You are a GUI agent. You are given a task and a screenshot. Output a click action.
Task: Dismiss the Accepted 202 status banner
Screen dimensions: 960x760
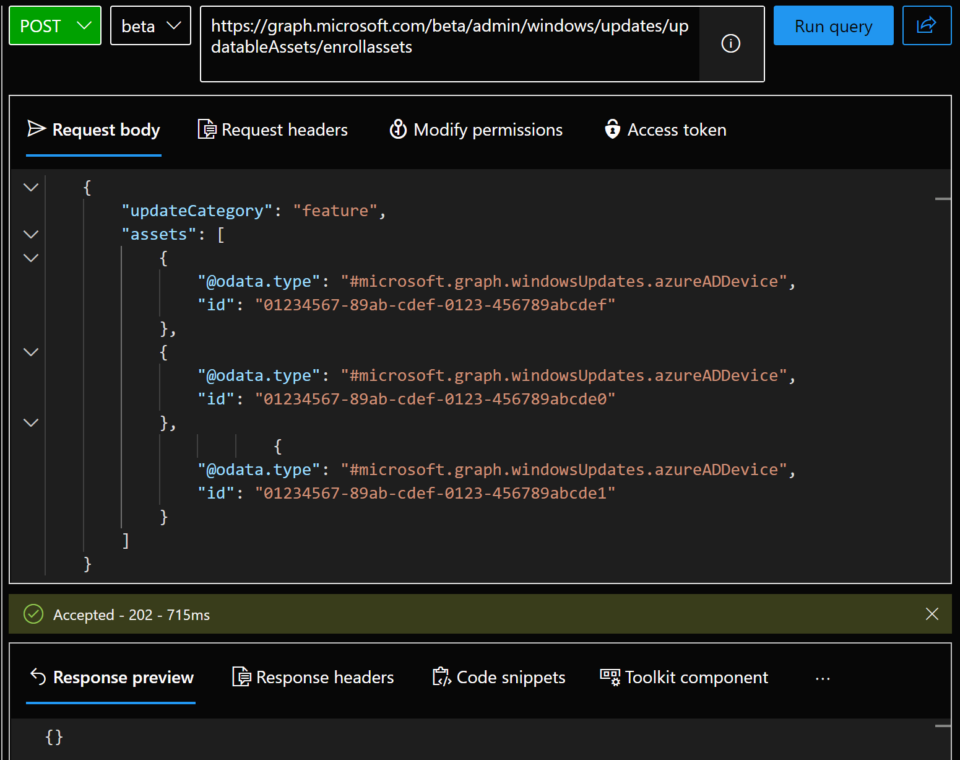[x=932, y=614]
